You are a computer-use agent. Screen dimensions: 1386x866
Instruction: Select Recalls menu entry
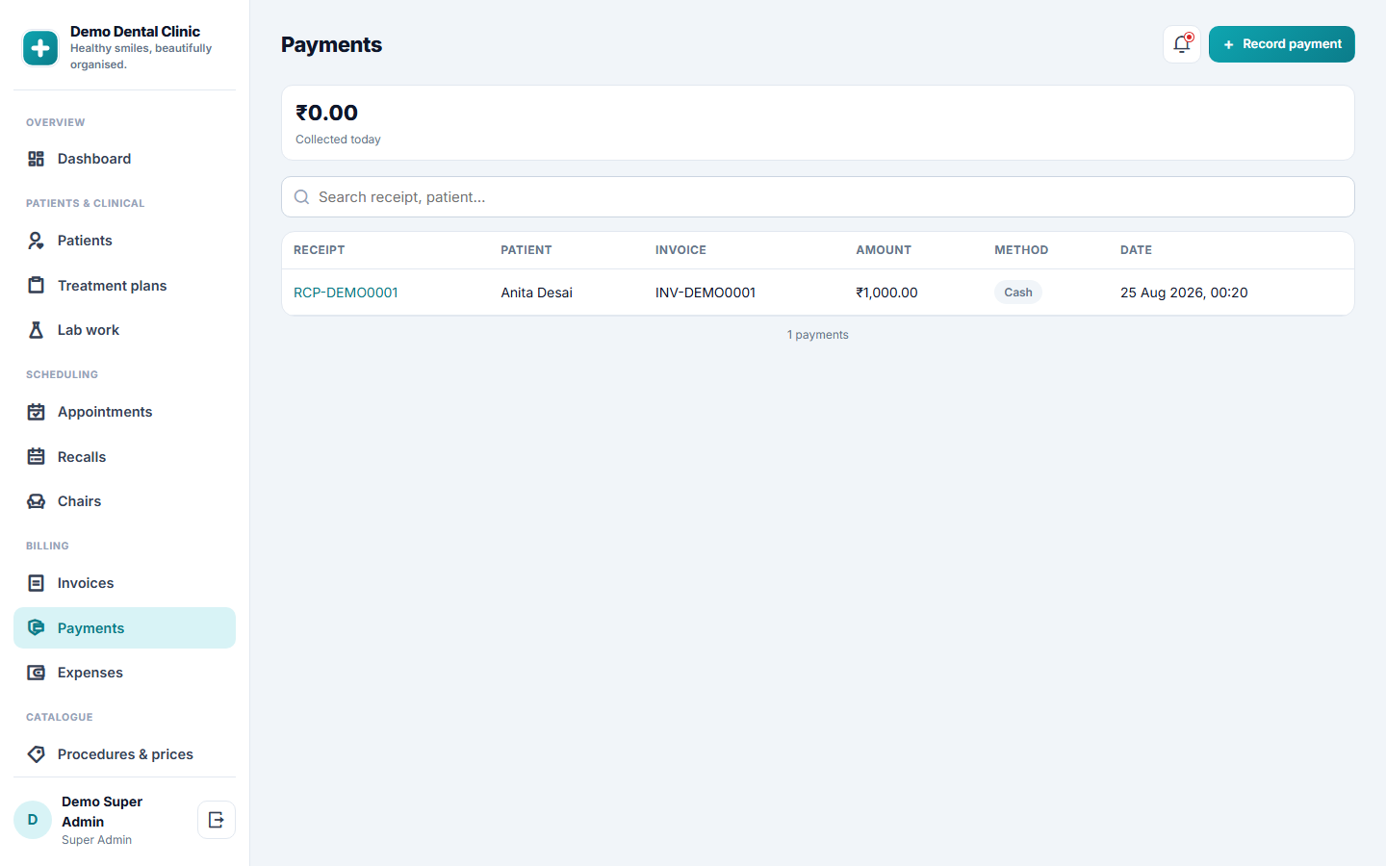[x=124, y=457]
